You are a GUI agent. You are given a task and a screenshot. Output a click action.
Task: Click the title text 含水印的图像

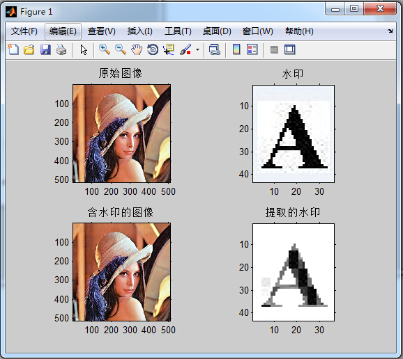pyautogui.click(x=121, y=212)
